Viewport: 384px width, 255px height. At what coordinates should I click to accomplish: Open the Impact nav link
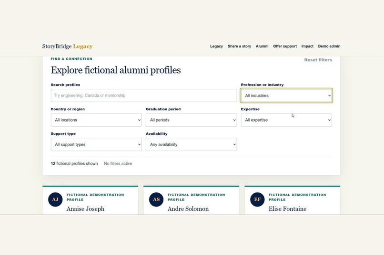click(x=307, y=46)
